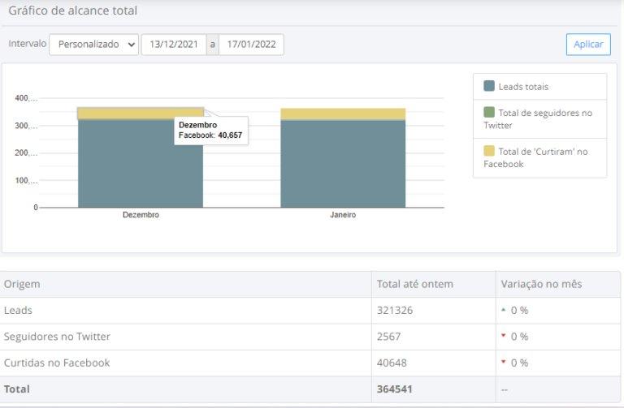Click the red down arrow in Facebook row

point(504,363)
